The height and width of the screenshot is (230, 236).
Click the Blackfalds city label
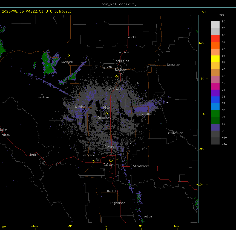click(x=121, y=61)
